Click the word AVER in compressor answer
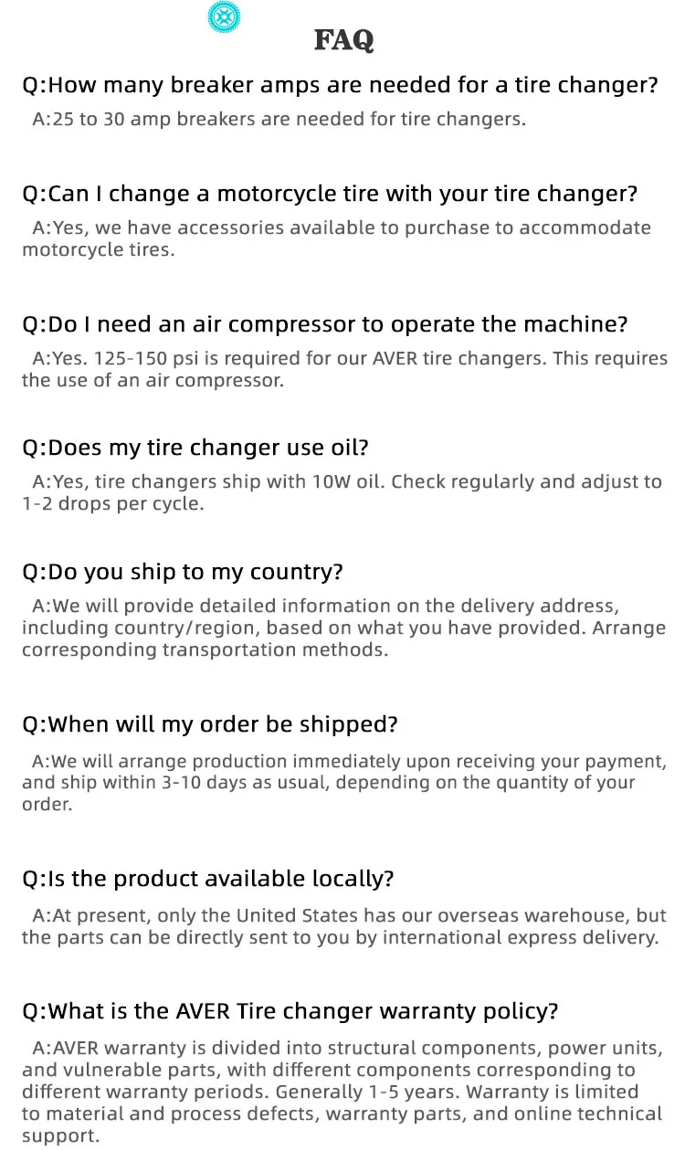This screenshot has height=1150, width=685. pos(395,359)
